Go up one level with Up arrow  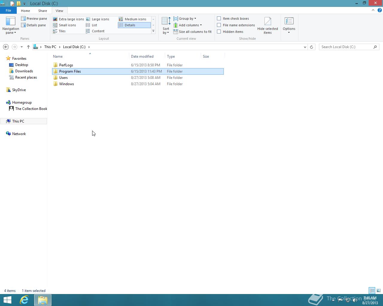(x=28, y=47)
